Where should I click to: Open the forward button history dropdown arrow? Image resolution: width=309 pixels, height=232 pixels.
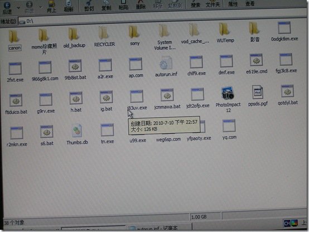tap(41, 7)
